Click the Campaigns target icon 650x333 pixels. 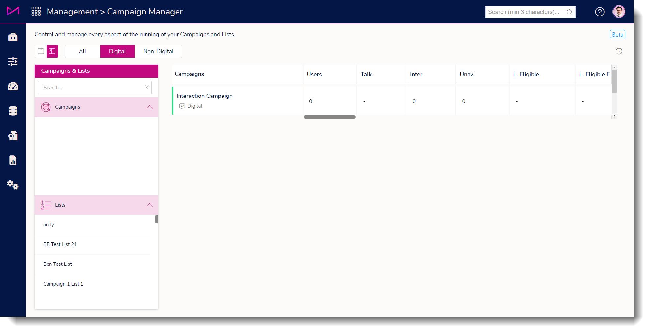coord(46,107)
